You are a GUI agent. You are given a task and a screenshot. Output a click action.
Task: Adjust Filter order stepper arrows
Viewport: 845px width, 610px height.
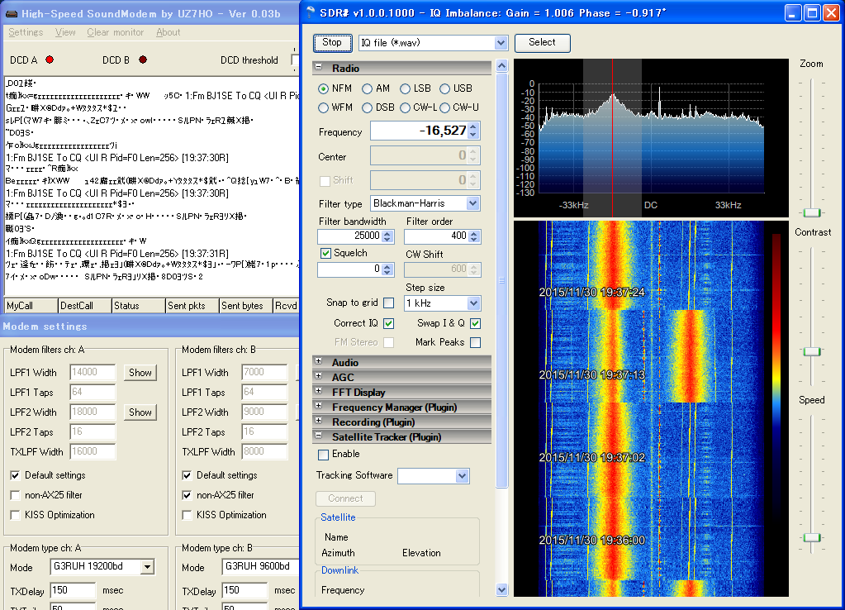[473, 236]
